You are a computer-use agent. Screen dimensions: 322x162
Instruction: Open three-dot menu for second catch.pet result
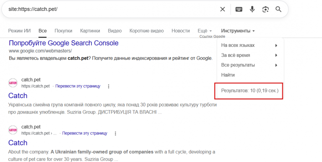115,133
